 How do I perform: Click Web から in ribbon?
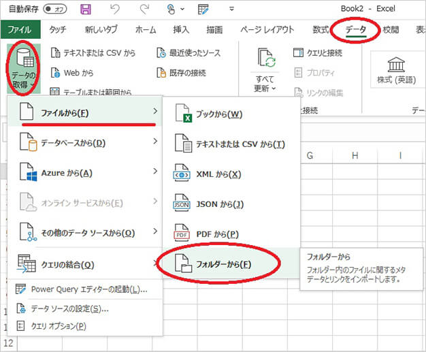pos(71,73)
